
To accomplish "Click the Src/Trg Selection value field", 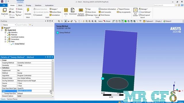I will click(34, 81).
